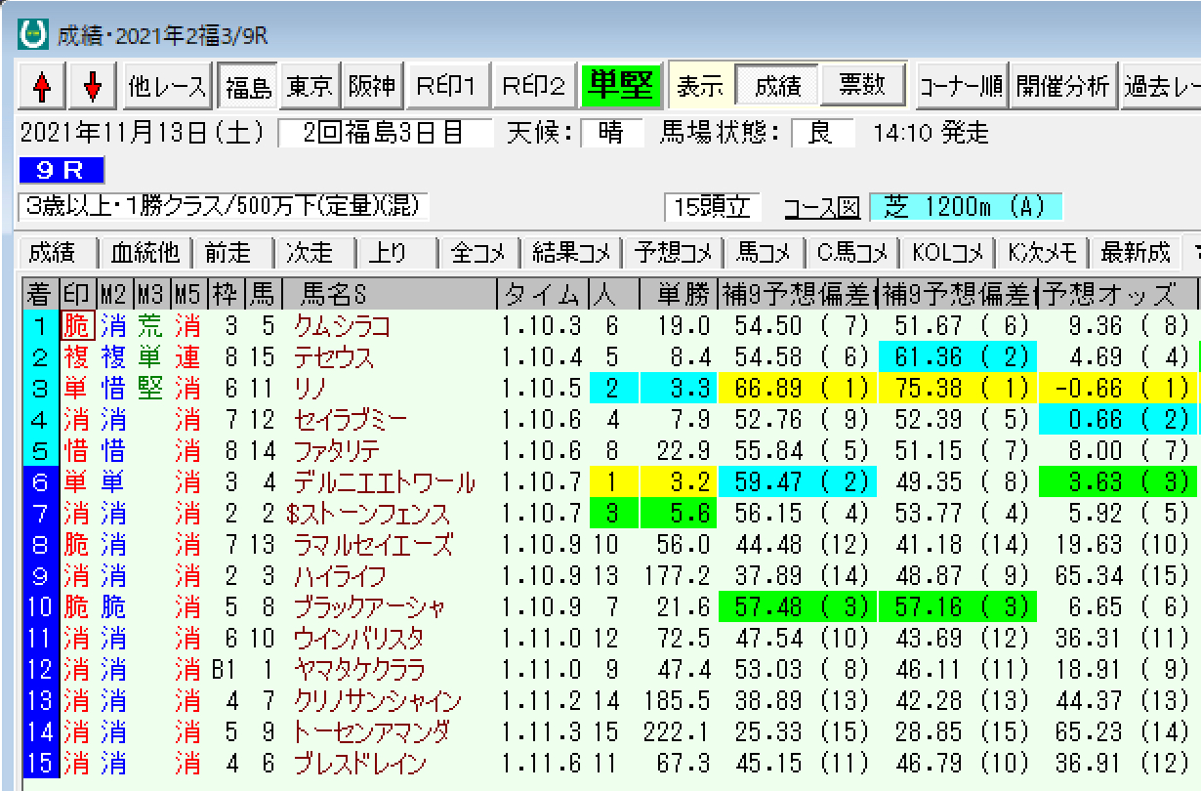Viewport: 1201px width, 791px height.
Task: Click the R印2 button
Action: [533, 87]
